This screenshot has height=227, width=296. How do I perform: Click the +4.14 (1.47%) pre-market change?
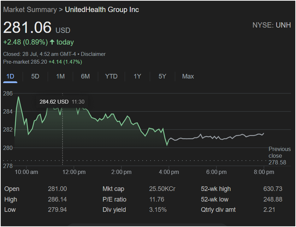pos(65,62)
